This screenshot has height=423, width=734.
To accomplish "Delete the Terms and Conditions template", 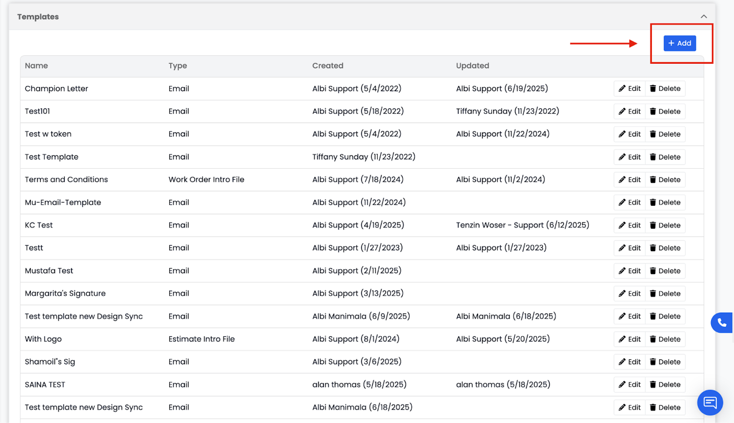I will (665, 180).
